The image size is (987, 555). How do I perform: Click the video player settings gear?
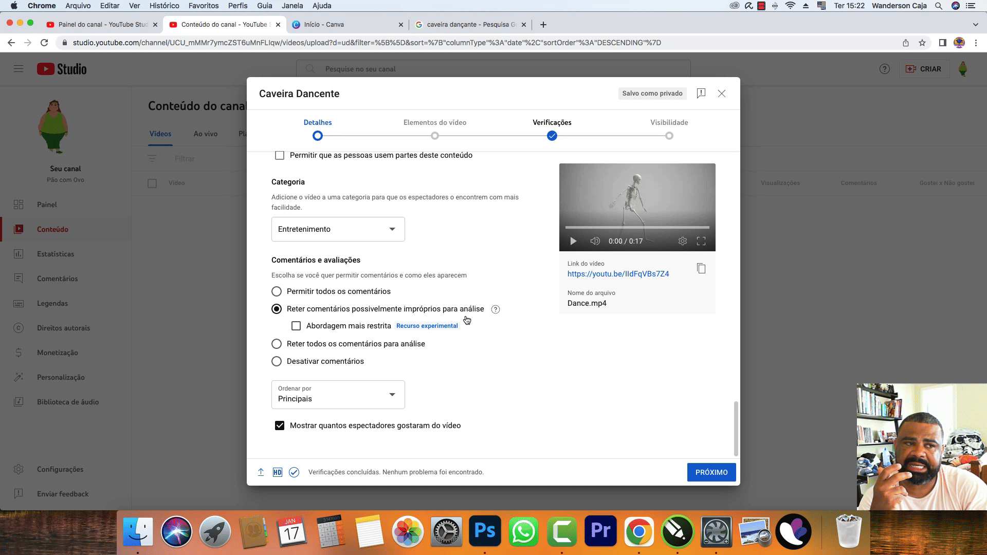682,241
